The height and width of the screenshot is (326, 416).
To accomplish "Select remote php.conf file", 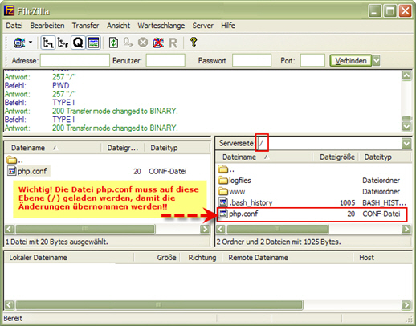I will [312, 214].
